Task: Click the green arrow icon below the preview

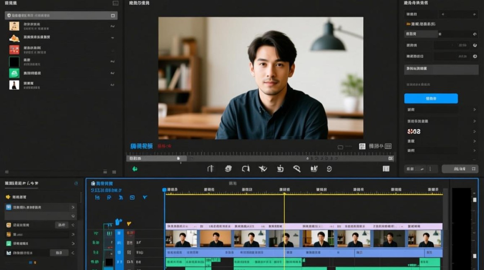Action: coord(135,168)
